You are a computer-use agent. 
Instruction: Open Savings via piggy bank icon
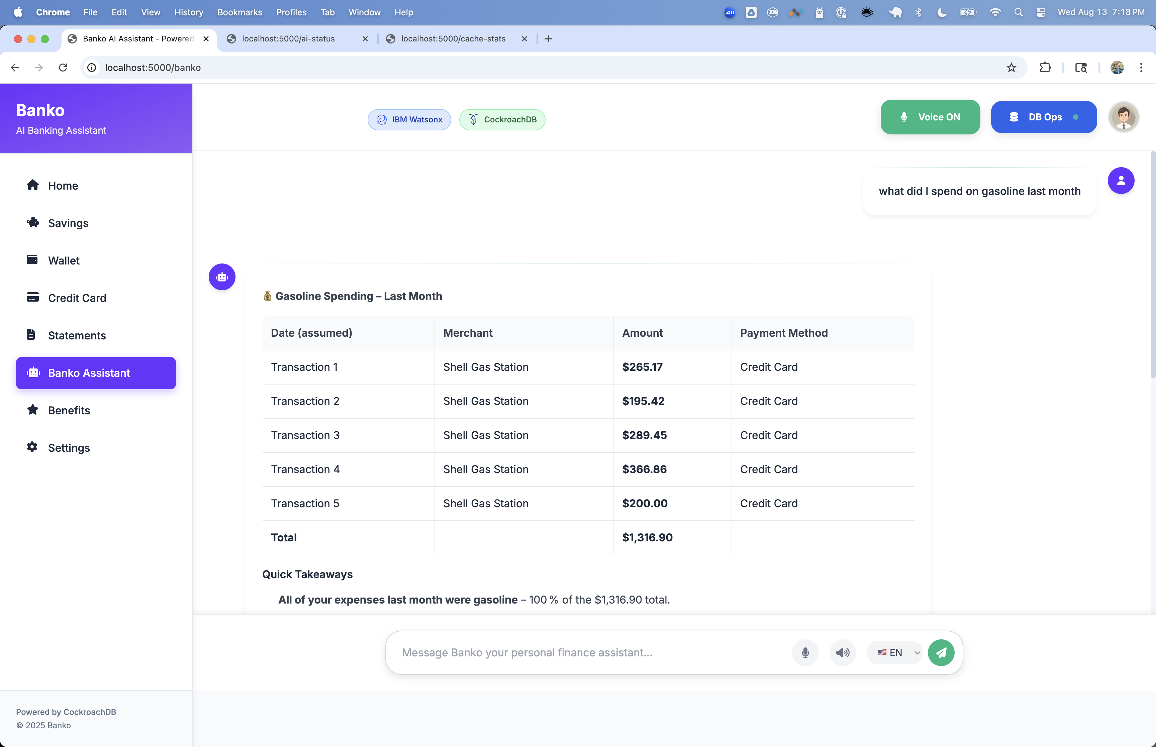pyautogui.click(x=33, y=223)
